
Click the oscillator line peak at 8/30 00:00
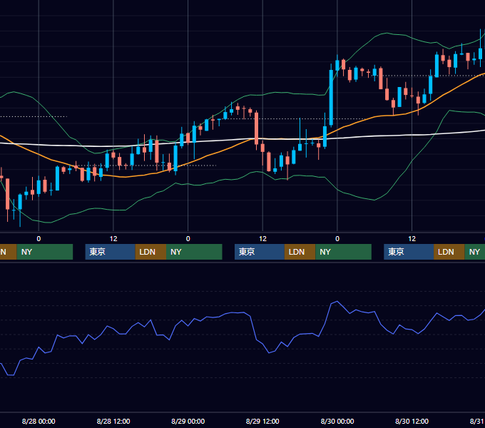click(x=337, y=301)
